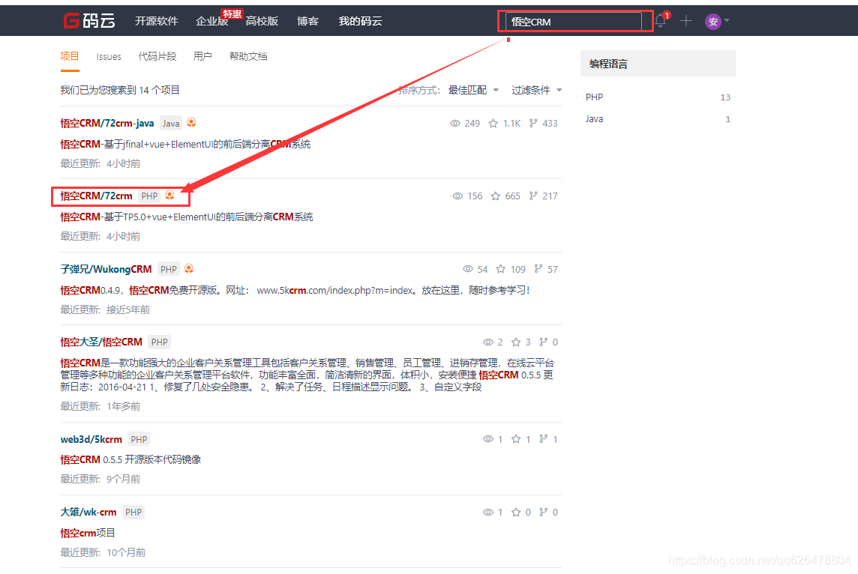Open the web3d/5kcrm project link
The image size is (858, 574).
click(91, 439)
